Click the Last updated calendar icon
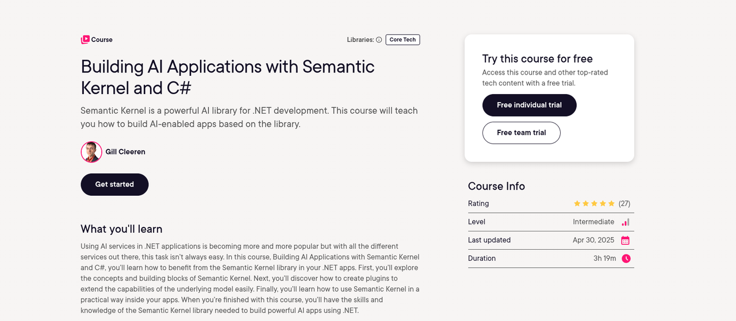736x321 pixels. coord(626,240)
